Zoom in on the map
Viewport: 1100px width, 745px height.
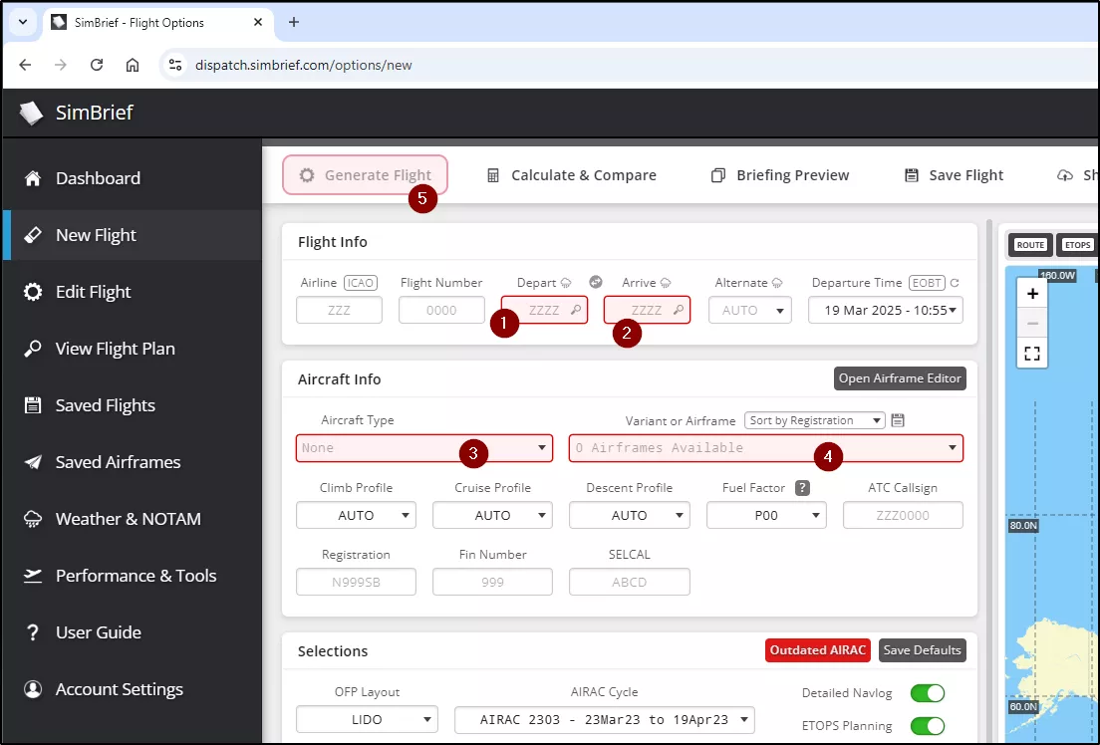point(1032,294)
